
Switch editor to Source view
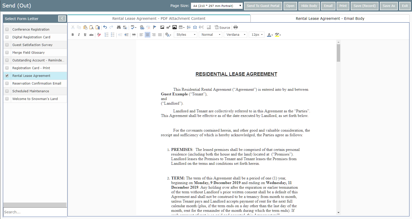(x=222, y=28)
